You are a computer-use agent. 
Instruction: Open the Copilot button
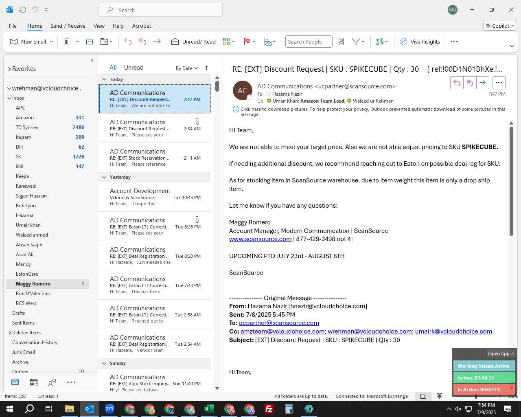point(500,26)
